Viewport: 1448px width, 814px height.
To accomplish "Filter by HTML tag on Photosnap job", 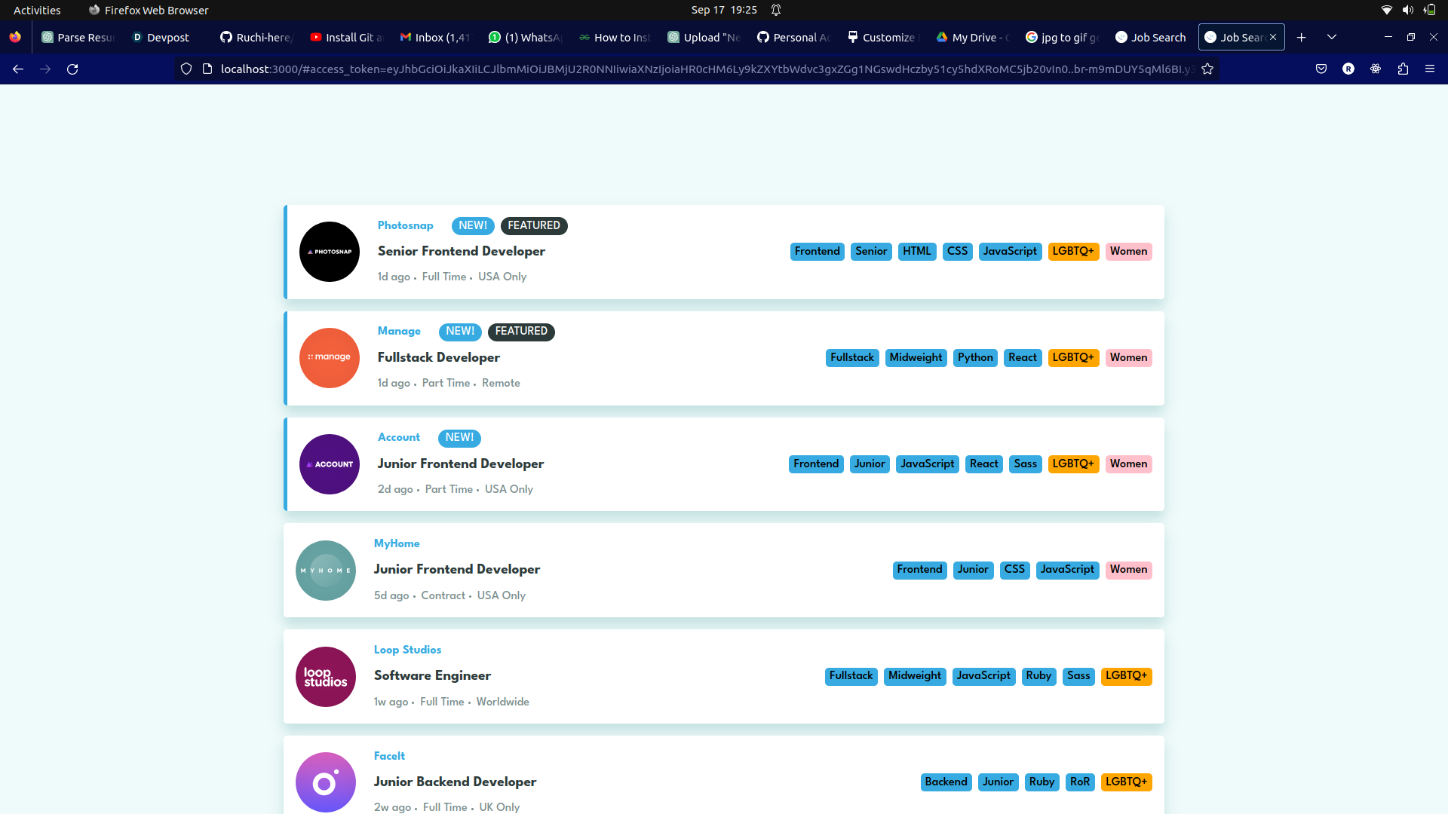I will click(916, 252).
